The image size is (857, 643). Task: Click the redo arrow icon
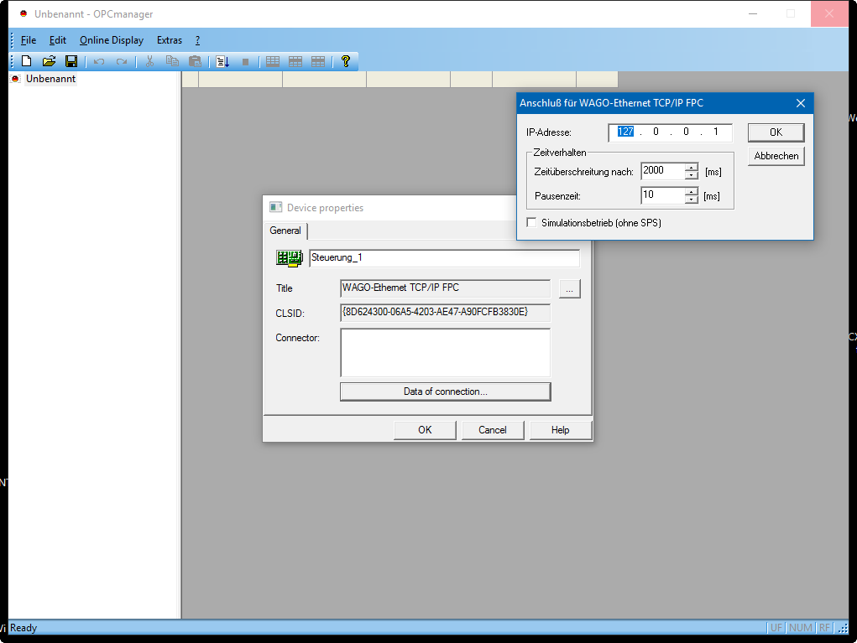coord(122,62)
